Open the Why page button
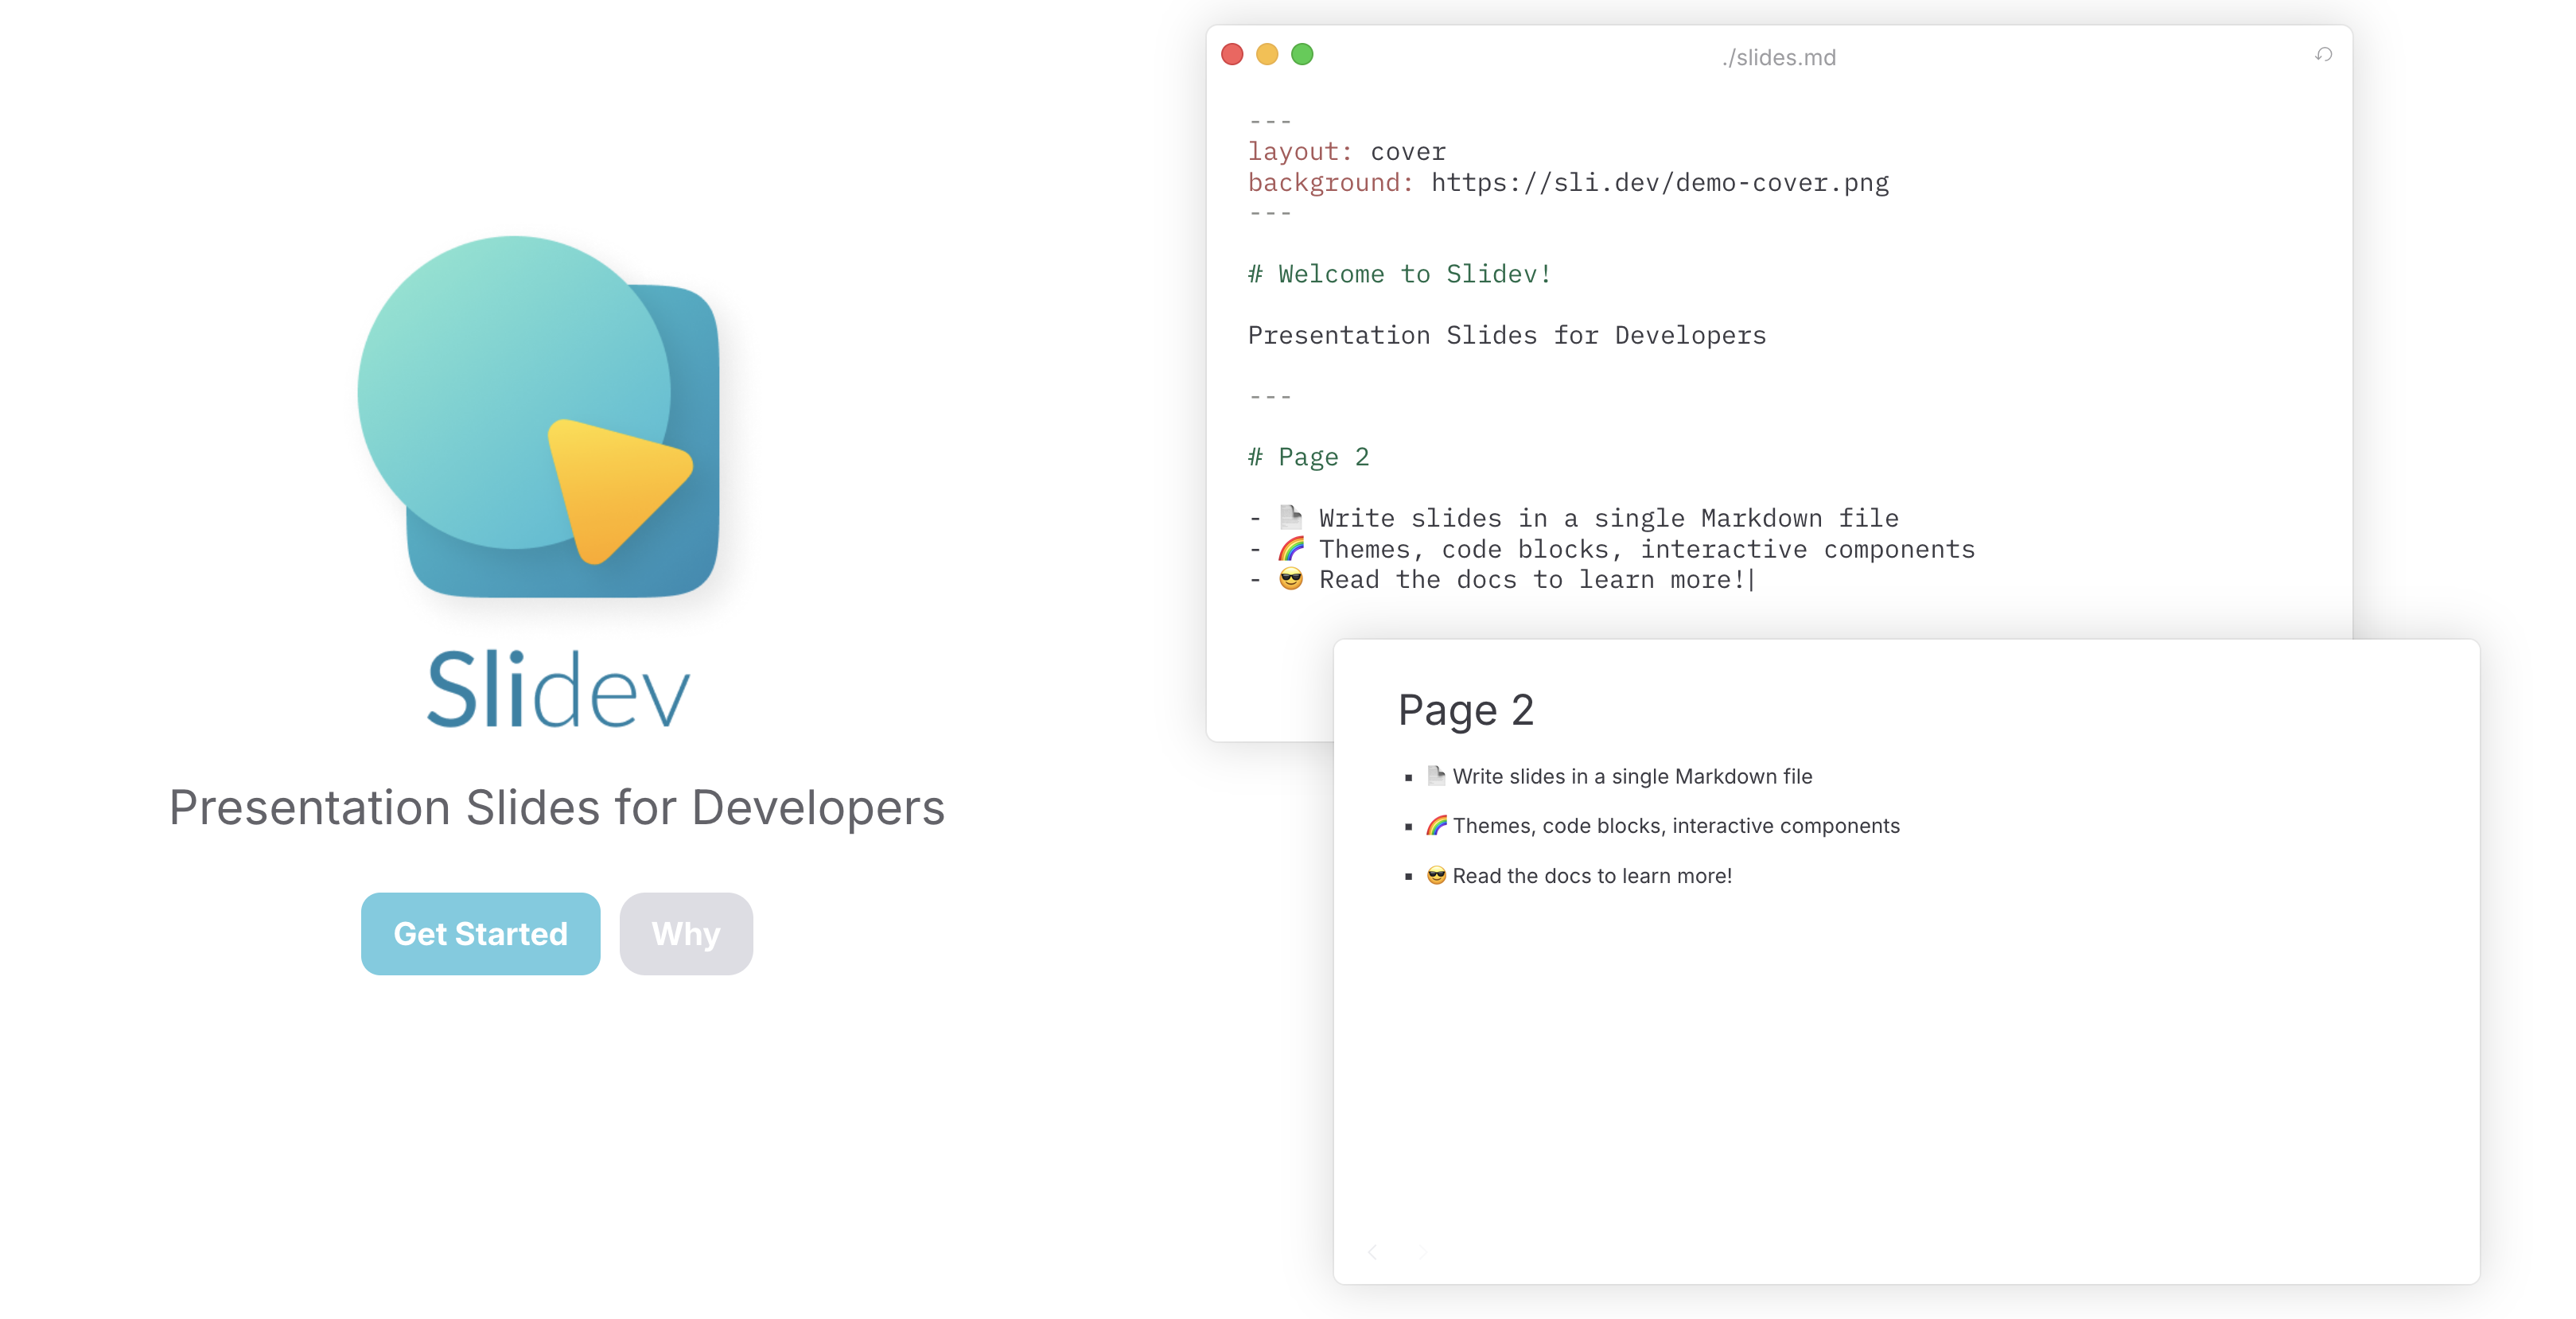 685,933
